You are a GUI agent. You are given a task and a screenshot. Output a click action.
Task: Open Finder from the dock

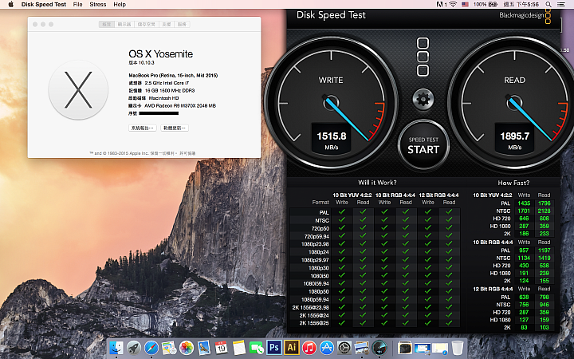pos(116,347)
